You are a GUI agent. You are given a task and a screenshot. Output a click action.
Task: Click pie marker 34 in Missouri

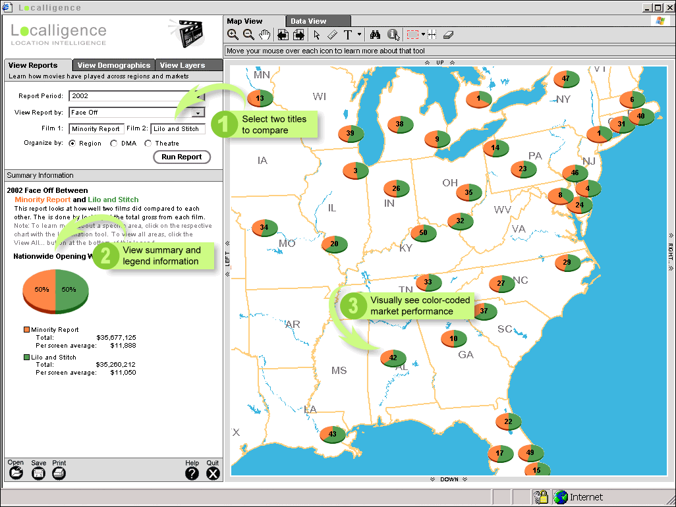pos(264,227)
